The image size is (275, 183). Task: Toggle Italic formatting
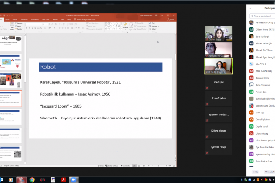29,28
